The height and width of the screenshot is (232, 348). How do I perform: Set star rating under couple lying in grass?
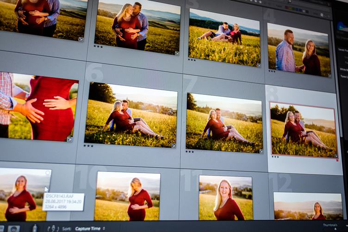click(192, 60)
